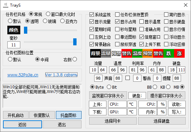
Task: Open the black 颜色 color picker button
Action: point(14,30)
